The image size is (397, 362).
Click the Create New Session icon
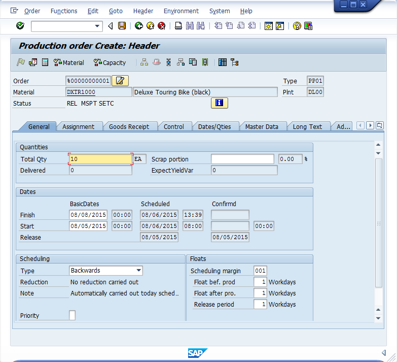[x=269, y=26]
